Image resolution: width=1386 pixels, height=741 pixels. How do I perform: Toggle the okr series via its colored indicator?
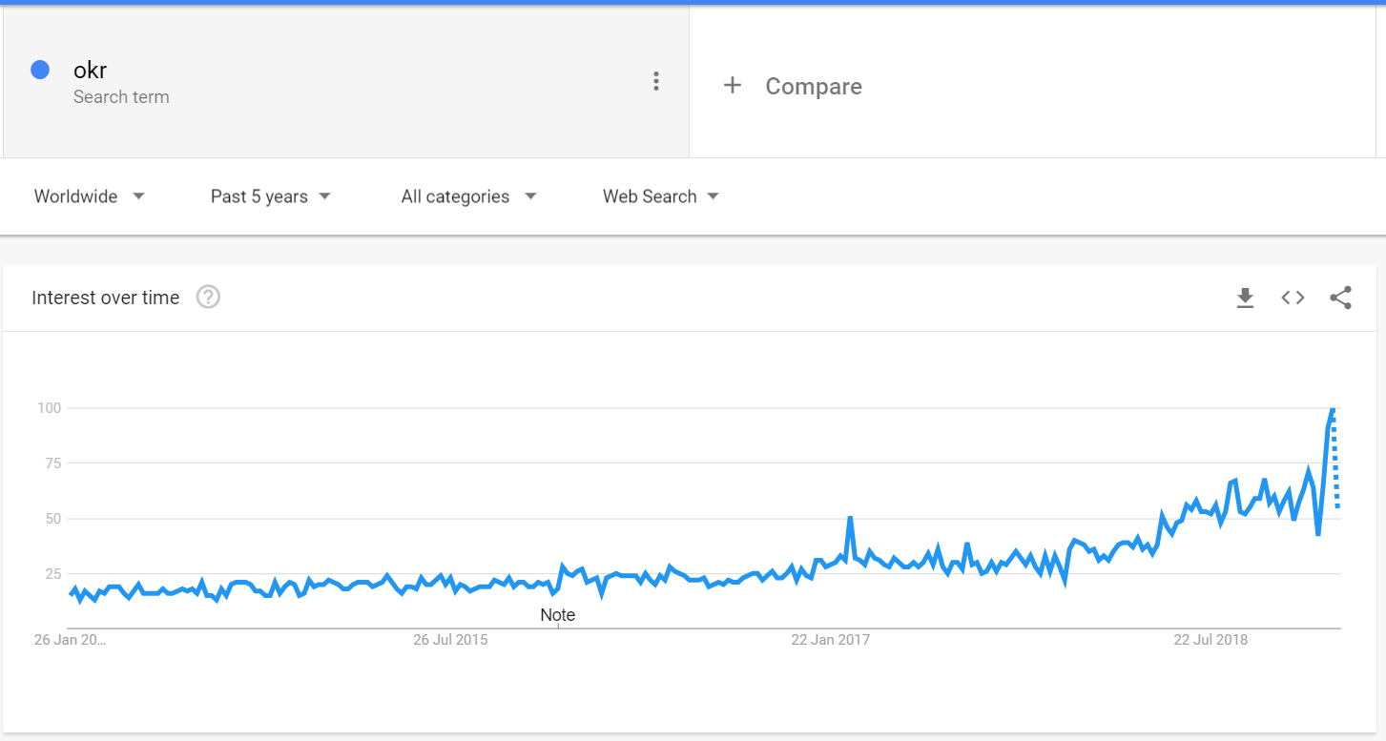coord(40,69)
